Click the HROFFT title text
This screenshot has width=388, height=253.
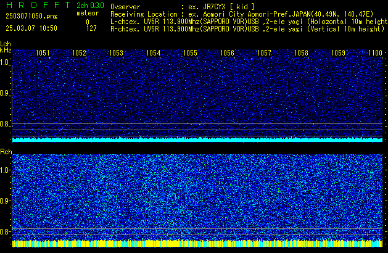tap(38, 5)
